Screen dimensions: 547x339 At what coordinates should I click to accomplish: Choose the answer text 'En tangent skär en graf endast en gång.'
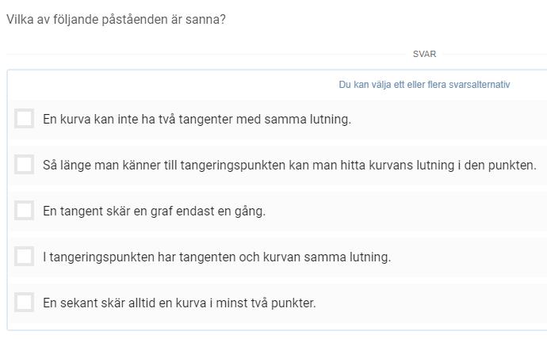(154, 211)
